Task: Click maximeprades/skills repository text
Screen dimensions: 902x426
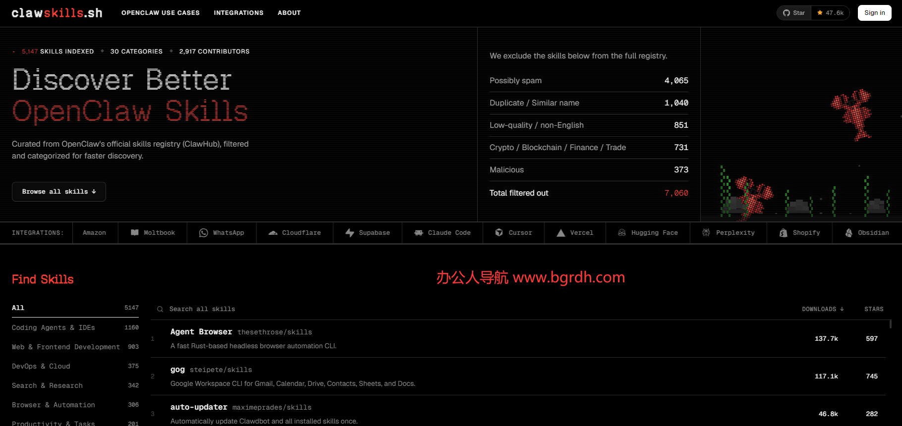Action: point(272,408)
